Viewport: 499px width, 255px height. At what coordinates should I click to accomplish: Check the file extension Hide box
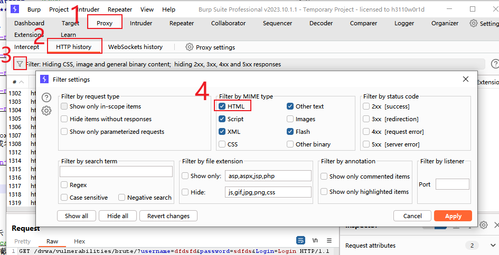coord(185,192)
